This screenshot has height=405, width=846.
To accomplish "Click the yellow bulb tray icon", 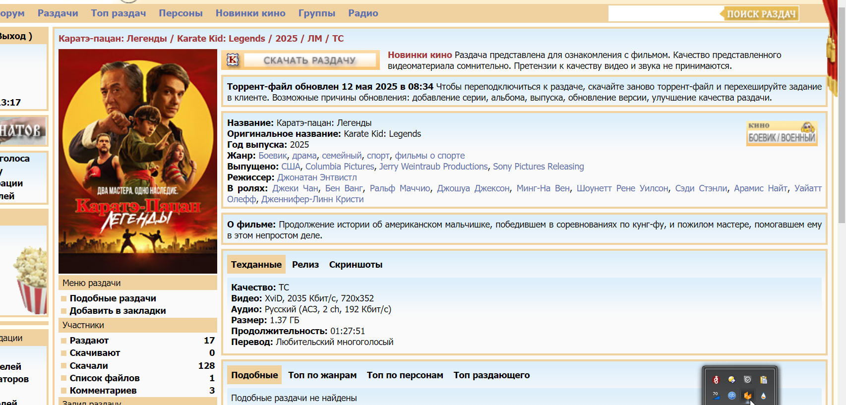I will pos(732,380).
